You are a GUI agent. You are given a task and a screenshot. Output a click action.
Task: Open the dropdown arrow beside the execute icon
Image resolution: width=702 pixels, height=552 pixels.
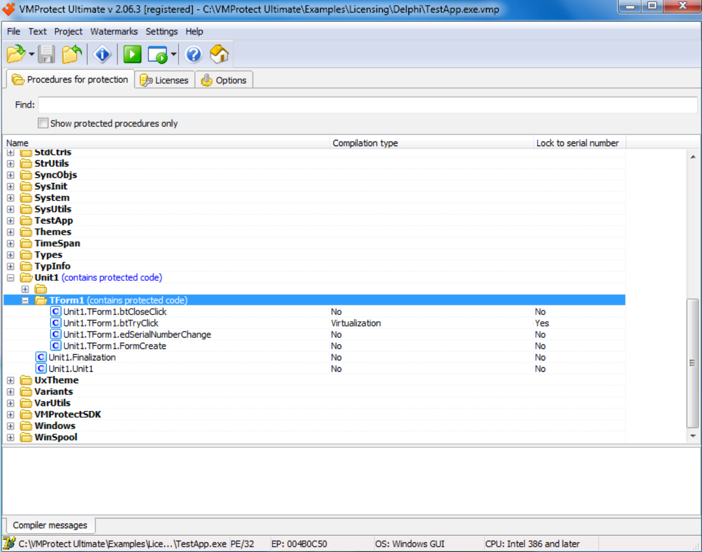(x=174, y=55)
